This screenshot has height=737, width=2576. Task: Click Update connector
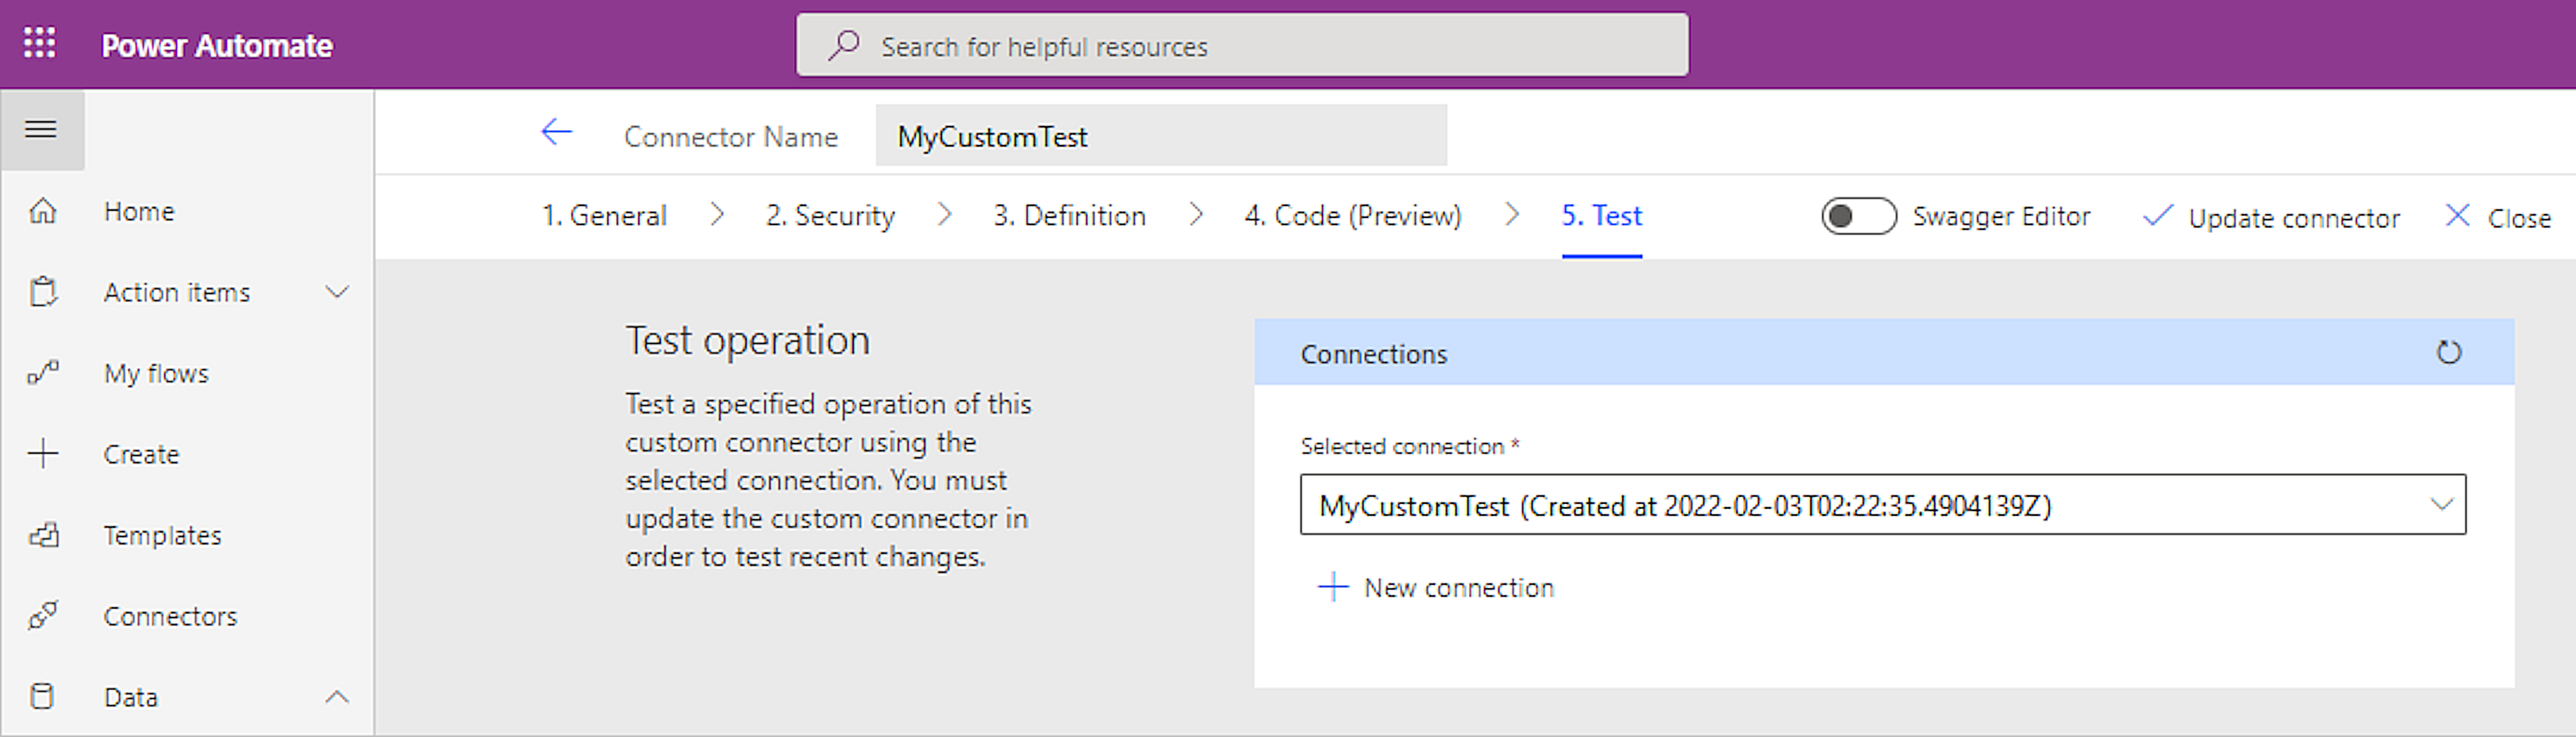2271,218
